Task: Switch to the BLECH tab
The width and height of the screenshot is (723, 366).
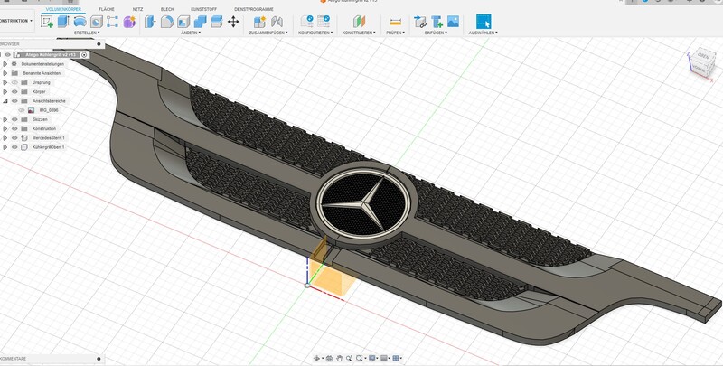Action: 167,9
